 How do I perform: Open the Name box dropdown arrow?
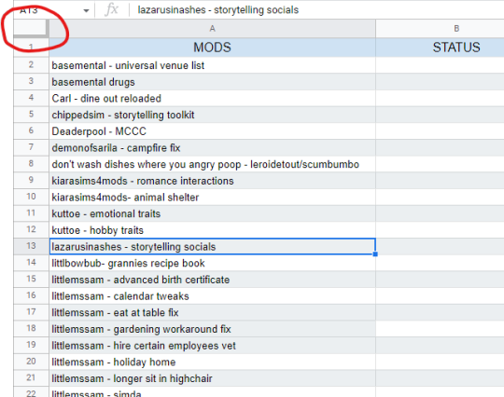click(86, 10)
